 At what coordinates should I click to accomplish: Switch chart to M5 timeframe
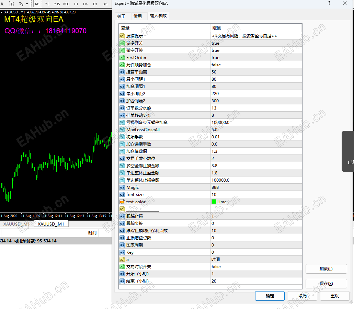tap(47, 4)
